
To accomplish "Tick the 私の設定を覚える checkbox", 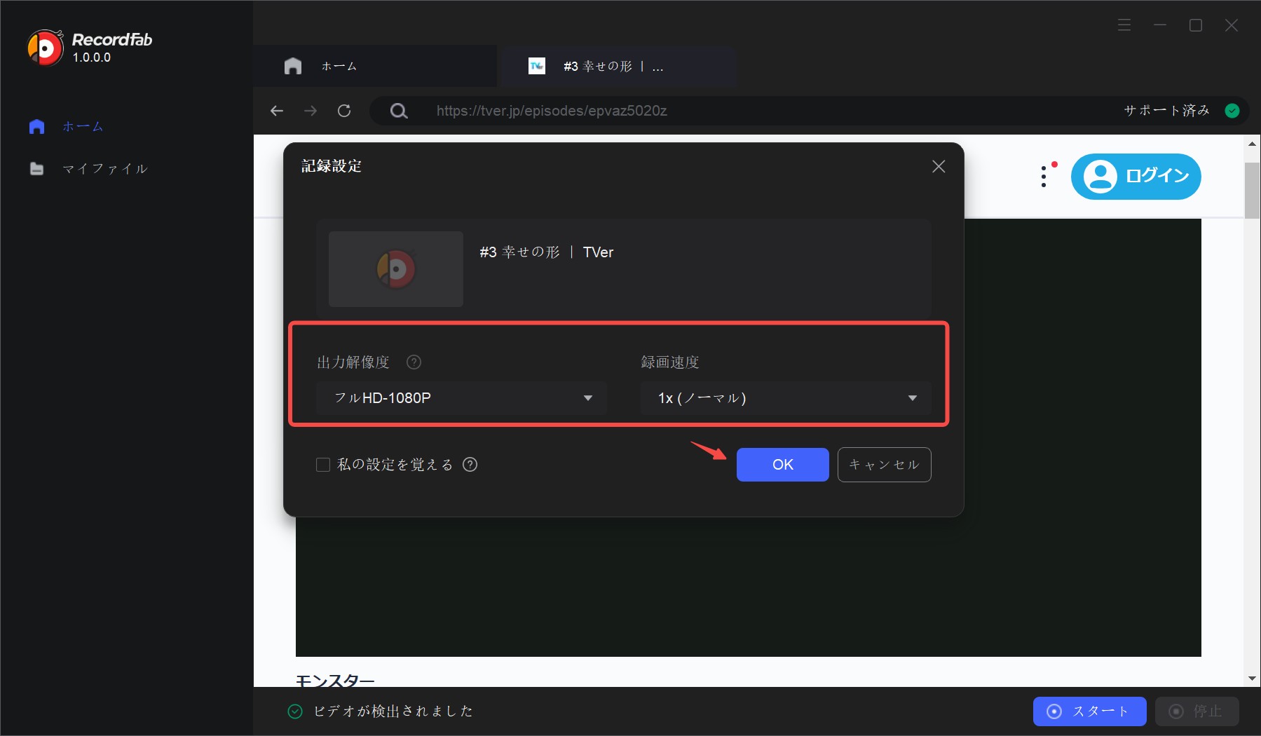I will pos(323,465).
